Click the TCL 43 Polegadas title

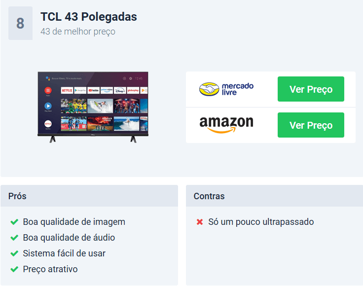[89, 17]
